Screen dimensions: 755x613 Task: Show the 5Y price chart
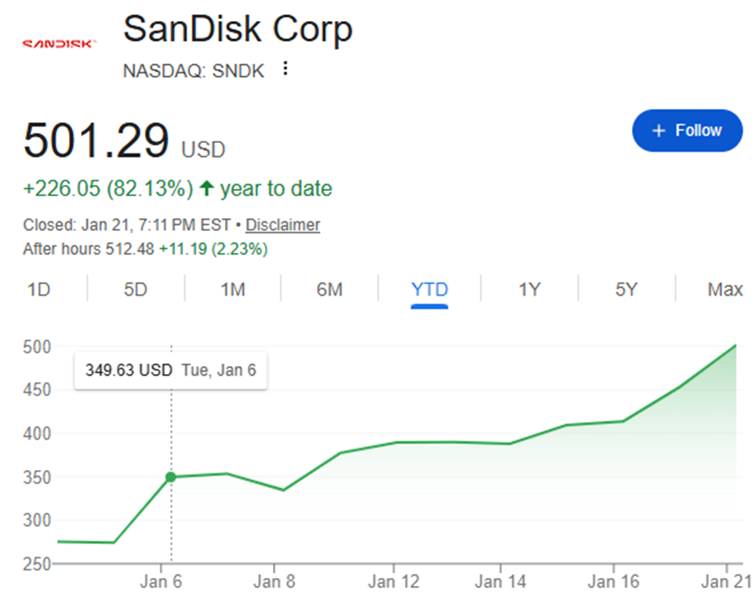tap(626, 289)
